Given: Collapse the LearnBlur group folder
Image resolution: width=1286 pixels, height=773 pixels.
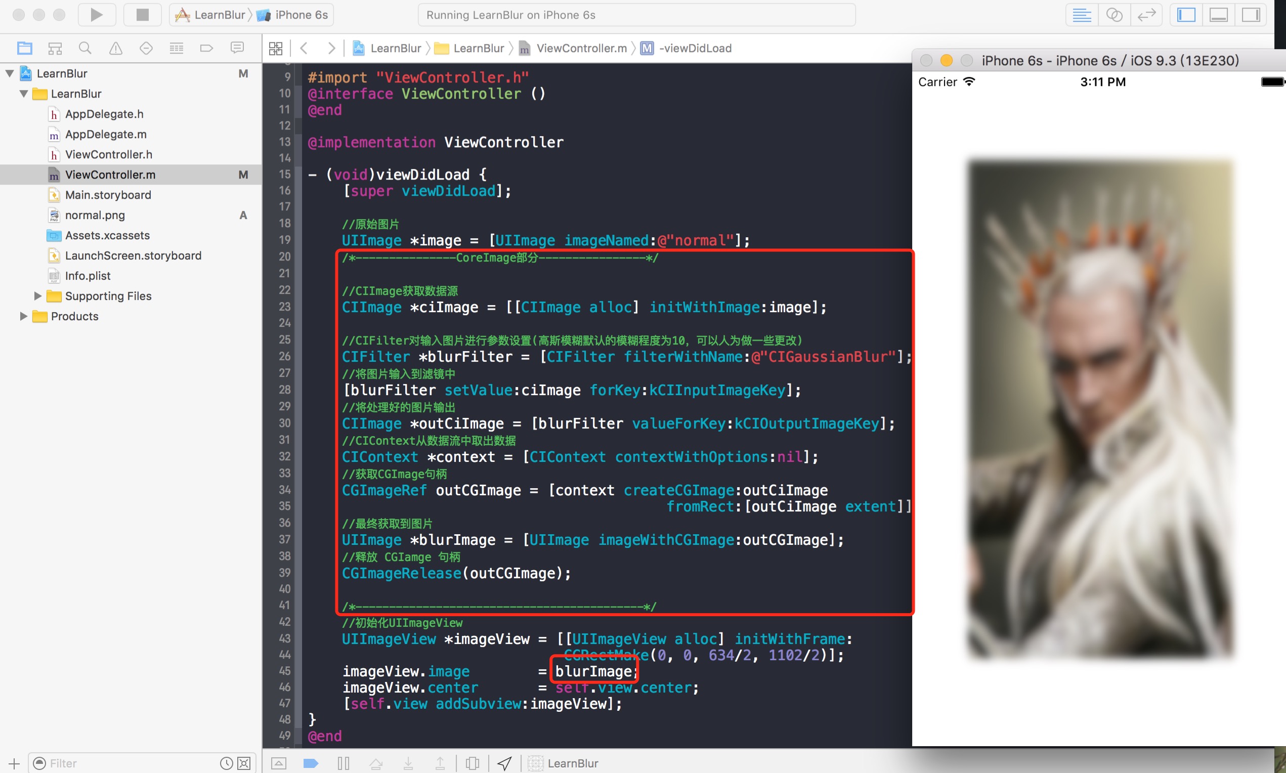Looking at the screenshot, I should [x=23, y=94].
